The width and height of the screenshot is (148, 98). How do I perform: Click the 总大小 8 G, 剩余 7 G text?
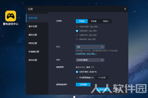pos(85,67)
